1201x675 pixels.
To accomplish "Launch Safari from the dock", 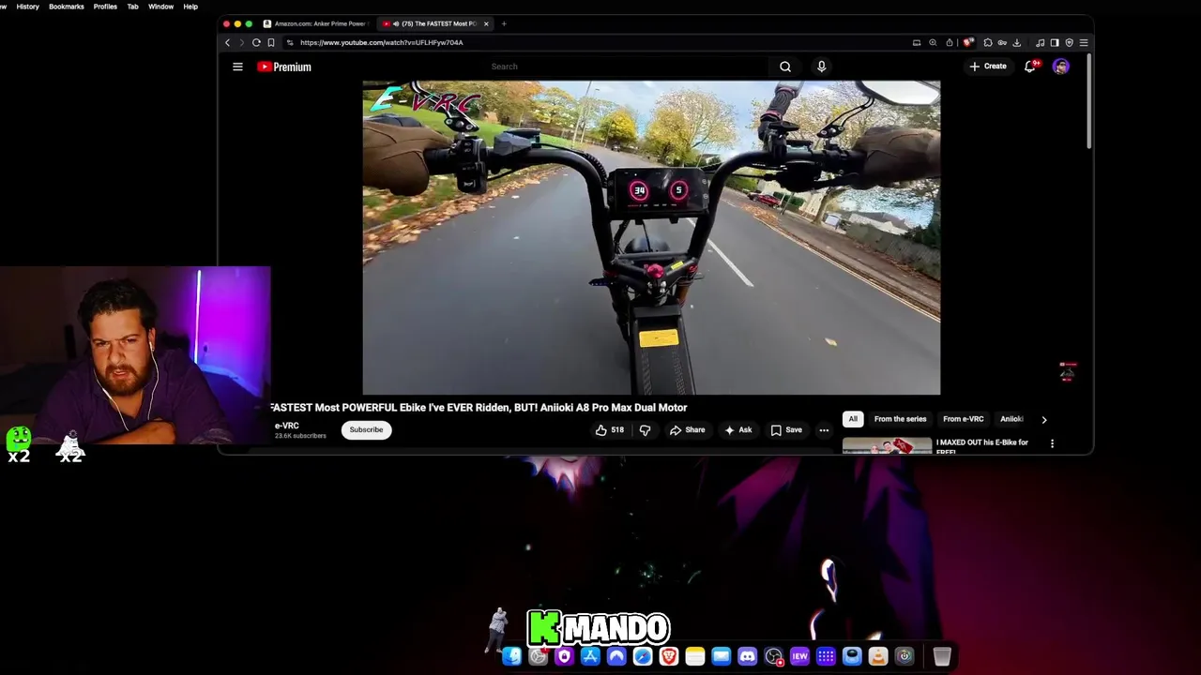I will pos(643,656).
